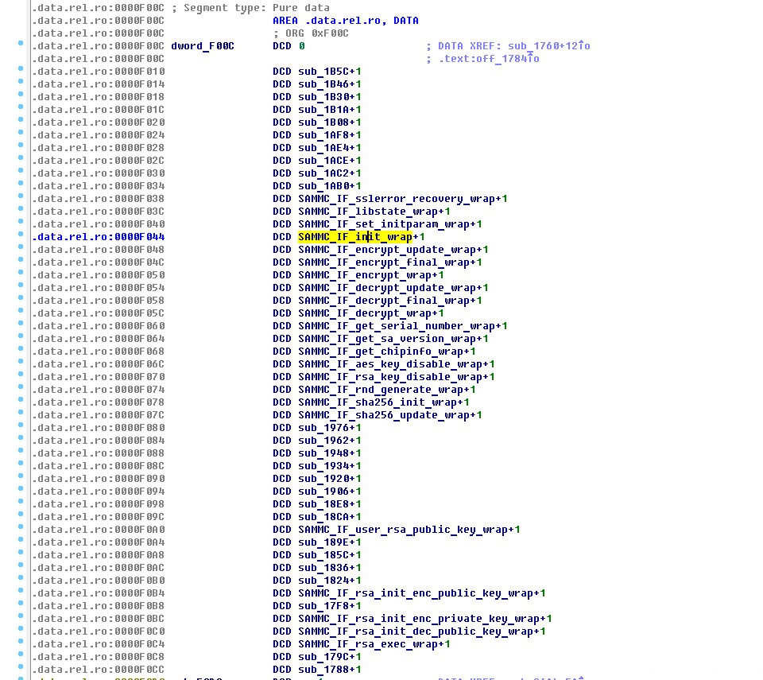
Task: Click SAMMC_IF_encrypt_update_wrap symbol
Action: point(387,250)
